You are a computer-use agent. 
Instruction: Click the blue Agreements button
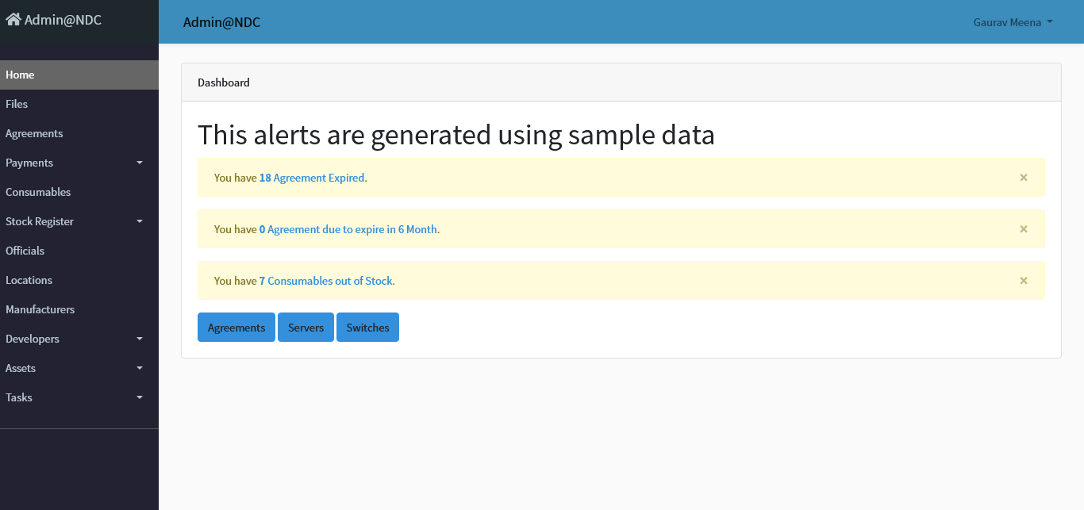point(236,328)
